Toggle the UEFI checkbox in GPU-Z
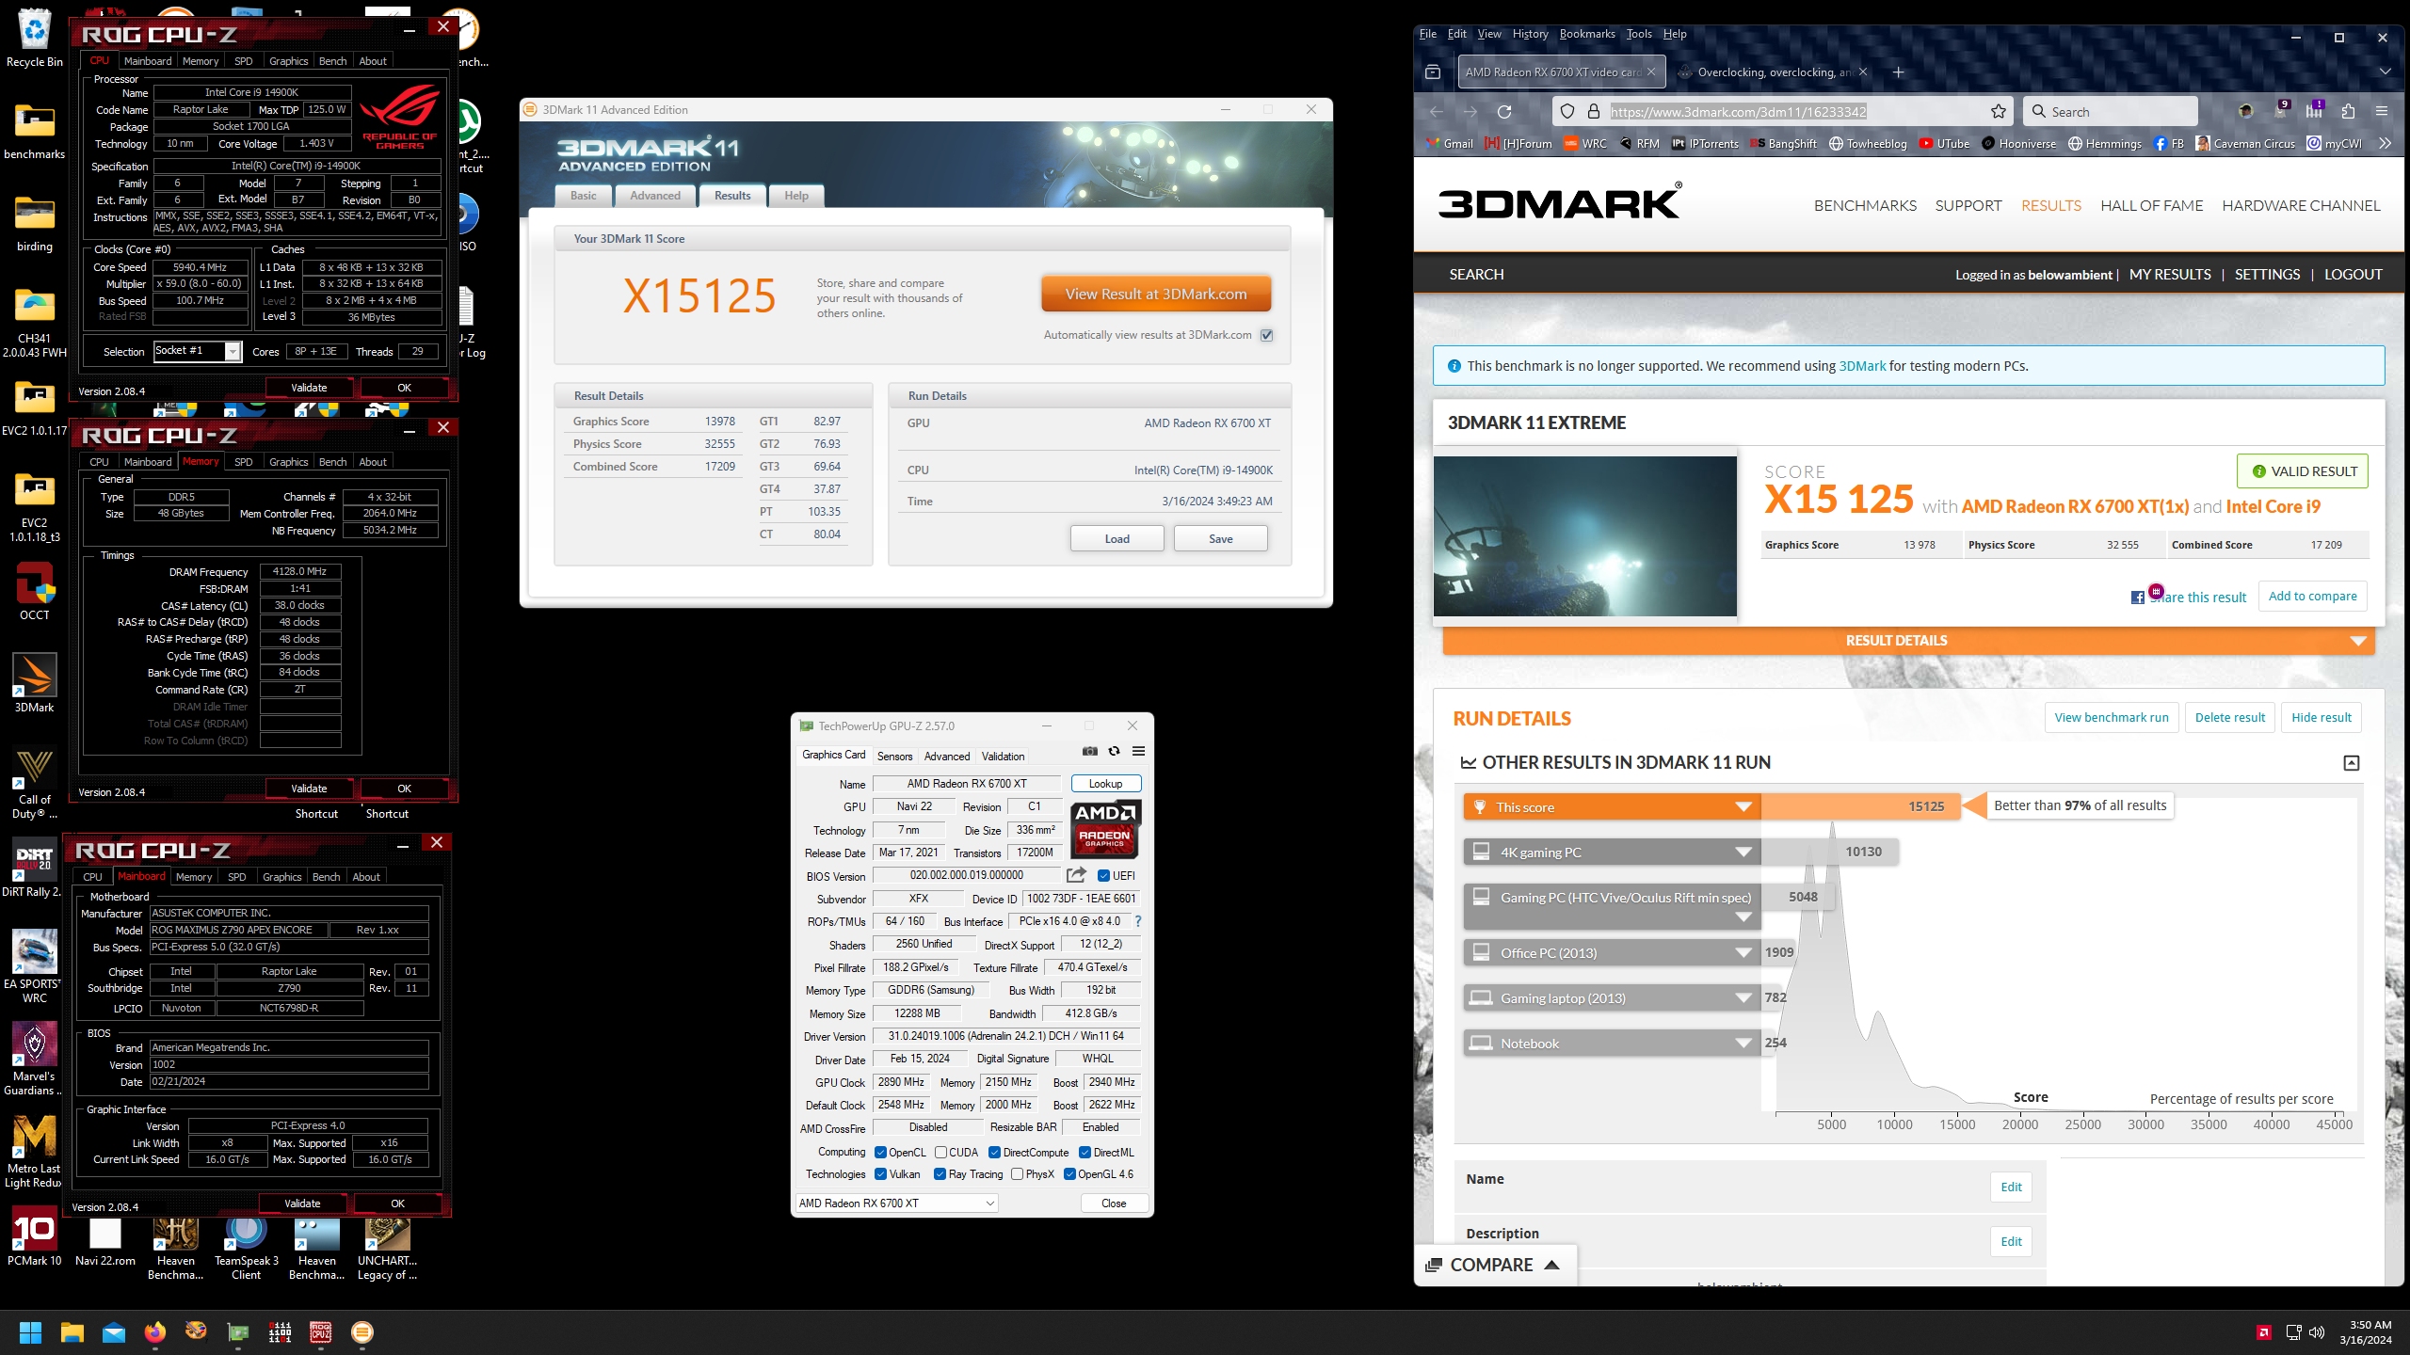Image resolution: width=2410 pixels, height=1355 pixels. tap(1103, 876)
